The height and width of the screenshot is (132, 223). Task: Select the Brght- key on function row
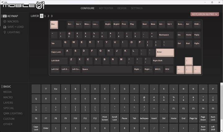[108, 24]
